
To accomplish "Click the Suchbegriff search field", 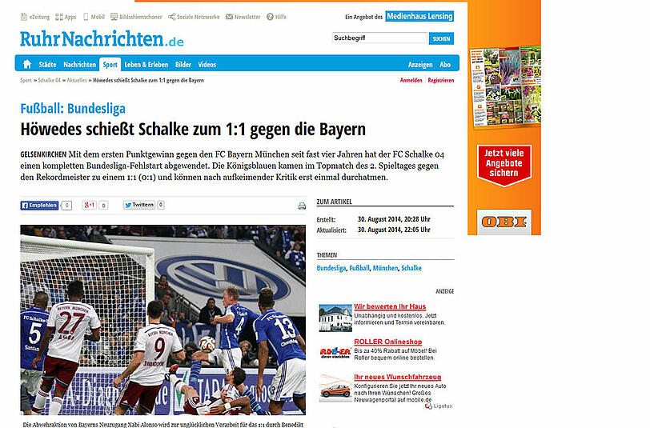I will [379, 38].
